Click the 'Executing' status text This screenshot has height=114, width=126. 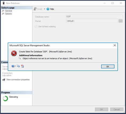click(14, 97)
